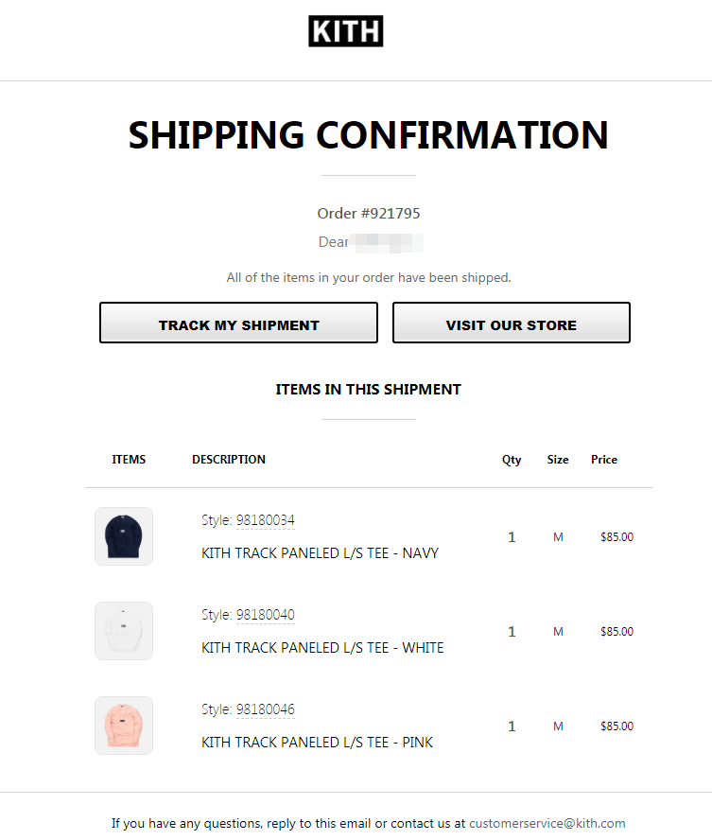Image resolution: width=712 pixels, height=840 pixels.
Task: Click the Items In This Shipment heading
Action: [369, 389]
